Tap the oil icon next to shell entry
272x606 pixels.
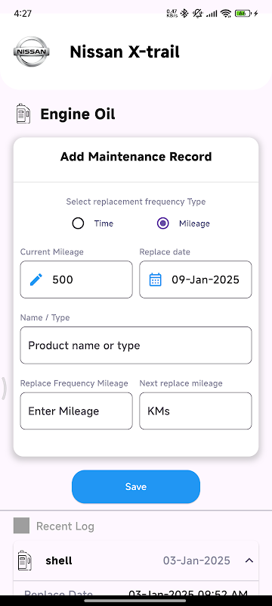(25, 561)
